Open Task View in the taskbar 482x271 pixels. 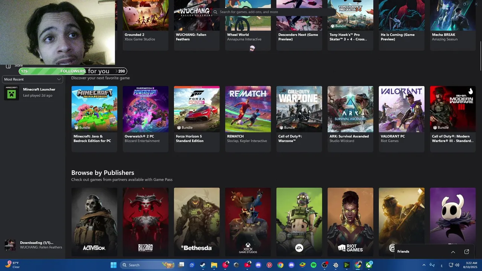click(182, 265)
